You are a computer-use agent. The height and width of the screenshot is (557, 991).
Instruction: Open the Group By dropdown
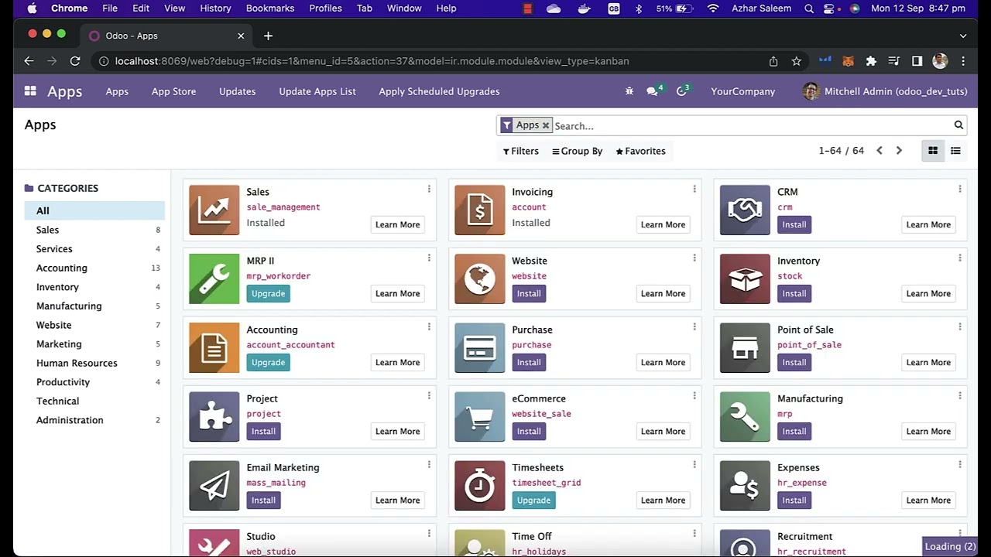point(577,151)
